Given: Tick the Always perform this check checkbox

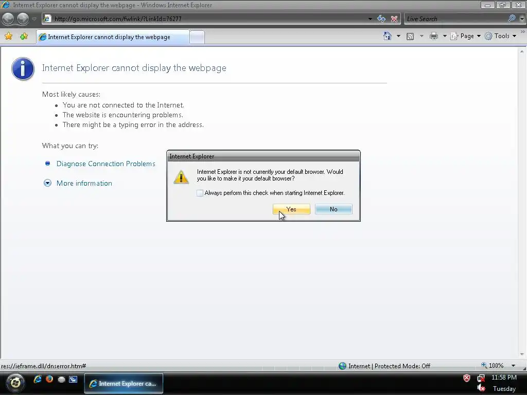Looking at the screenshot, I should pos(200,193).
